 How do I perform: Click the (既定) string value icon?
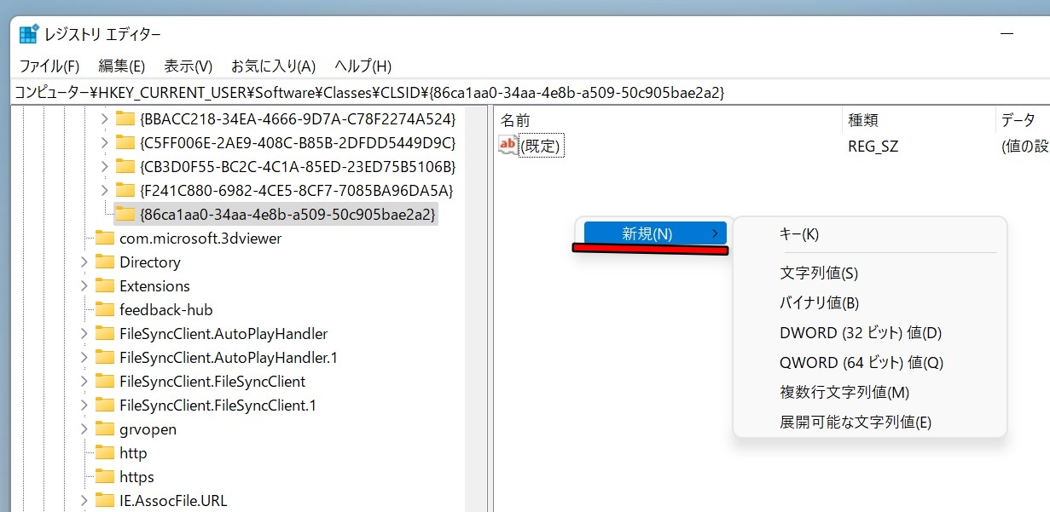[x=508, y=146]
